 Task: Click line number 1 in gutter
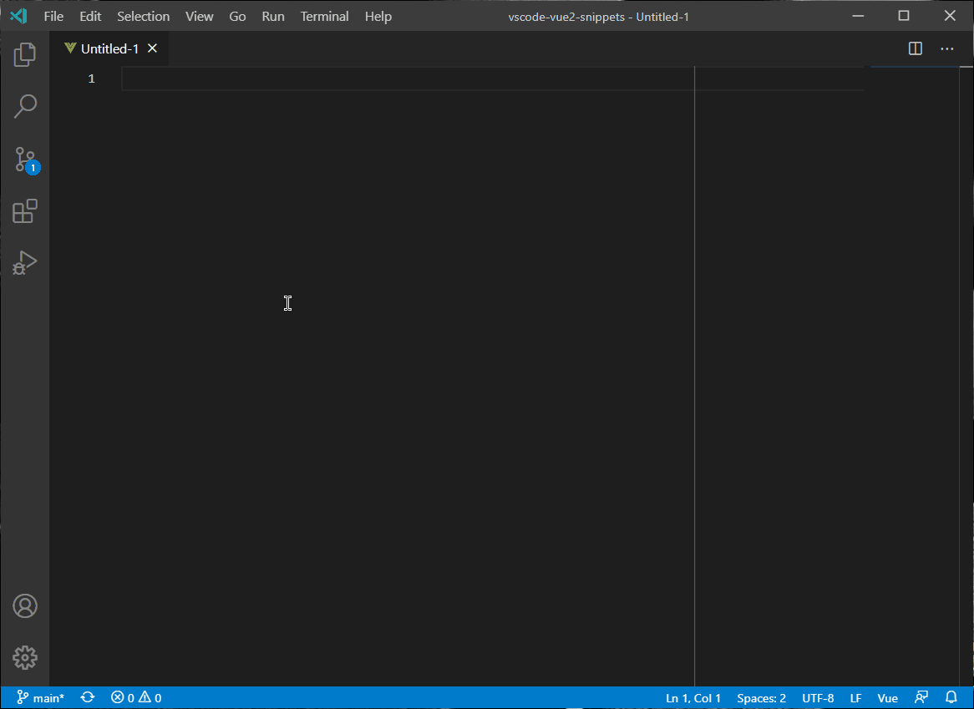tap(91, 78)
